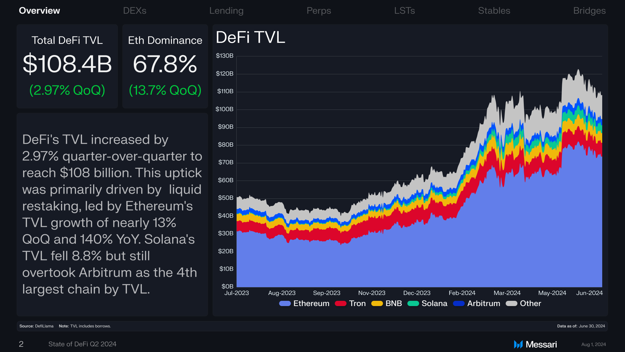Click the Total DeFi TVL heading
The height and width of the screenshot is (352, 625).
[x=67, y=40]
